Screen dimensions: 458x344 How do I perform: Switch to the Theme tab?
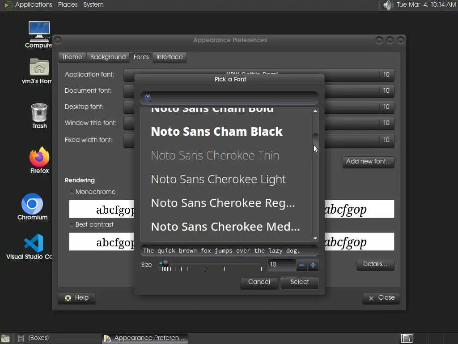(72, 57)
